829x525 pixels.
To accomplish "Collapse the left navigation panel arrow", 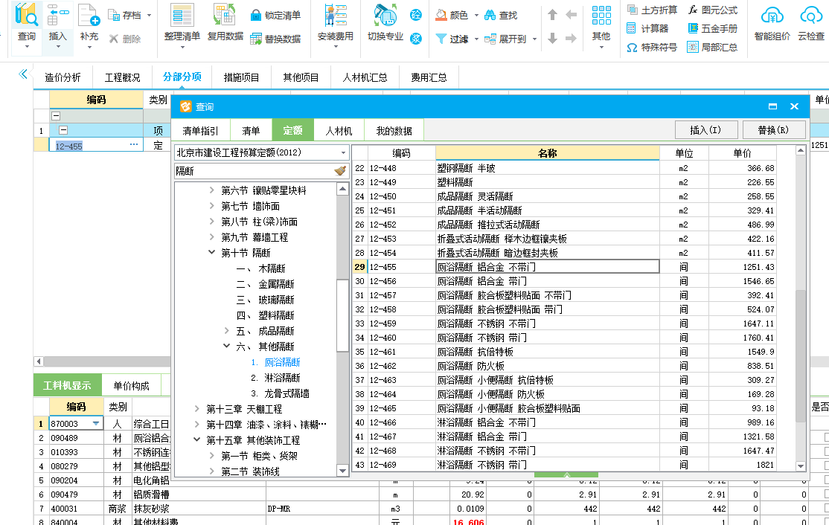I will pyautogui.click(x=23, y=74).
